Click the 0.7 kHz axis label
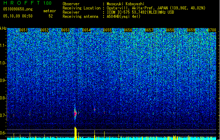This screenshot has width=220, height=140. [x=3, y=115]
